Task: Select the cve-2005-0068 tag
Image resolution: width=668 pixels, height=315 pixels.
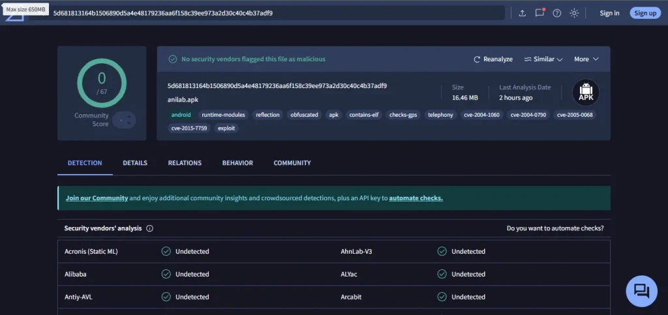Action: coord(575,115)
